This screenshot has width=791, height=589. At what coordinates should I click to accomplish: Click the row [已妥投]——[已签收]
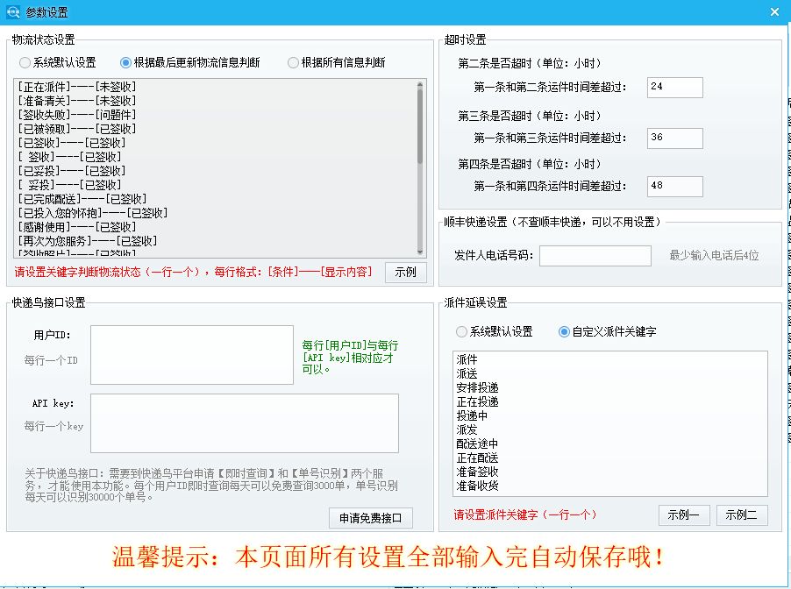72,171
